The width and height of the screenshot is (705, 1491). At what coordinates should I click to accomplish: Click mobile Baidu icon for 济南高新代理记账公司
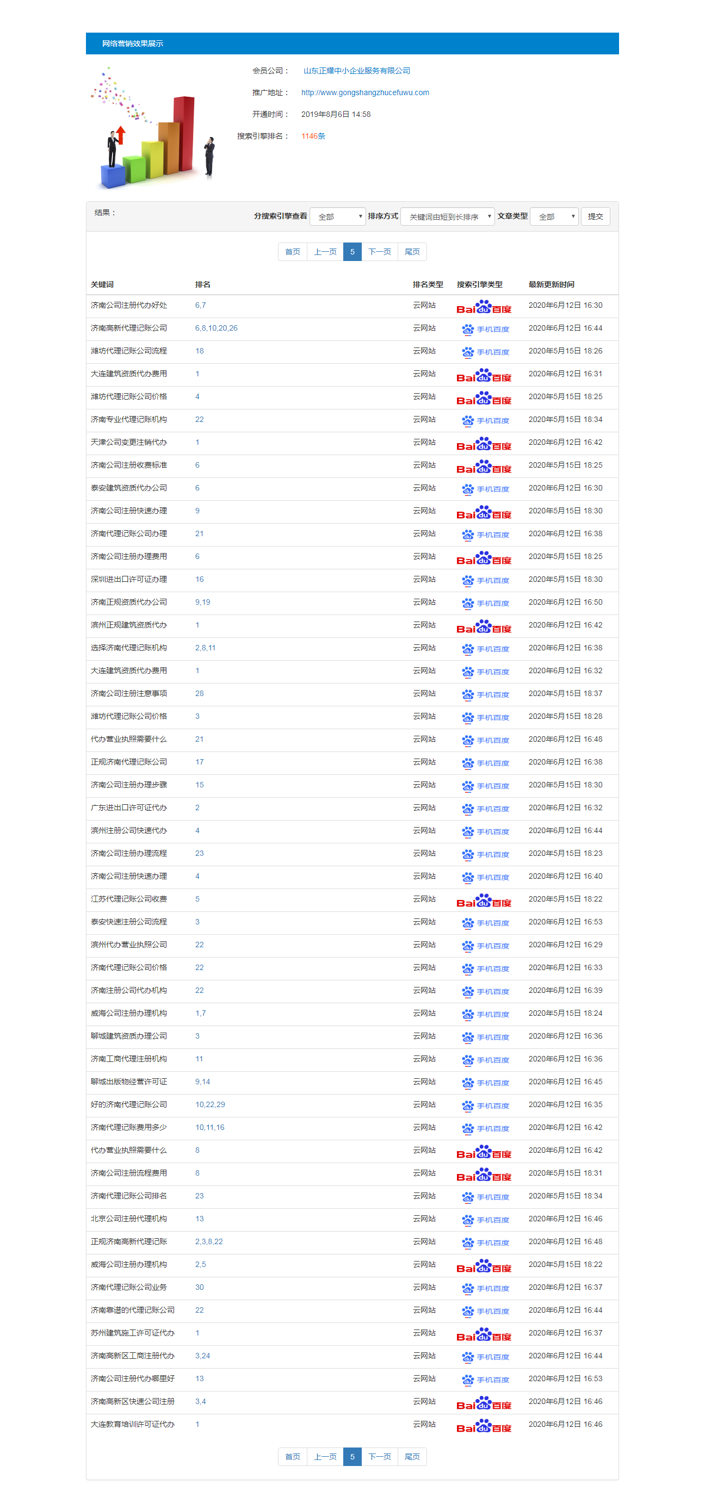[x=485, y=330]
